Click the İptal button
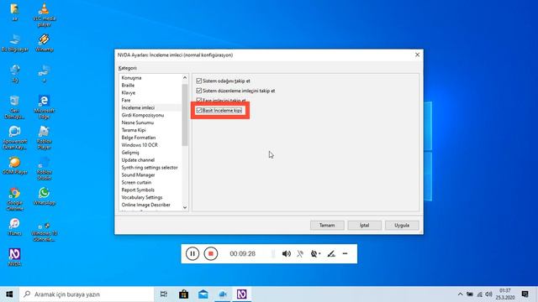Viewport: 538px width, 302px height. click(364, 226)
